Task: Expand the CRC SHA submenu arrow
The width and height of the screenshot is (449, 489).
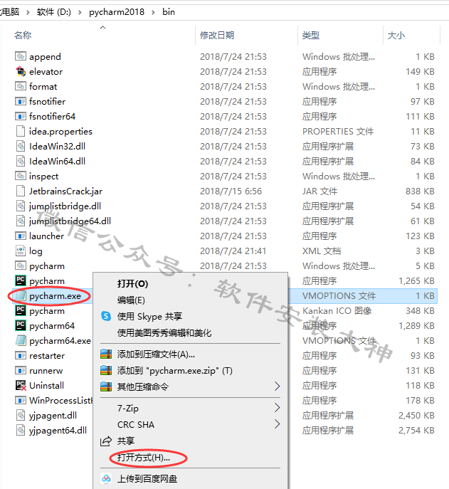Action: [277, 424]
